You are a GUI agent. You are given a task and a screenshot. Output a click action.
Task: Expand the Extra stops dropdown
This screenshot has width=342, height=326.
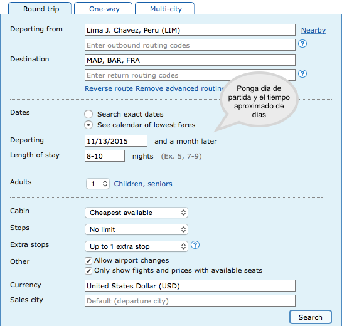[136, 246]
